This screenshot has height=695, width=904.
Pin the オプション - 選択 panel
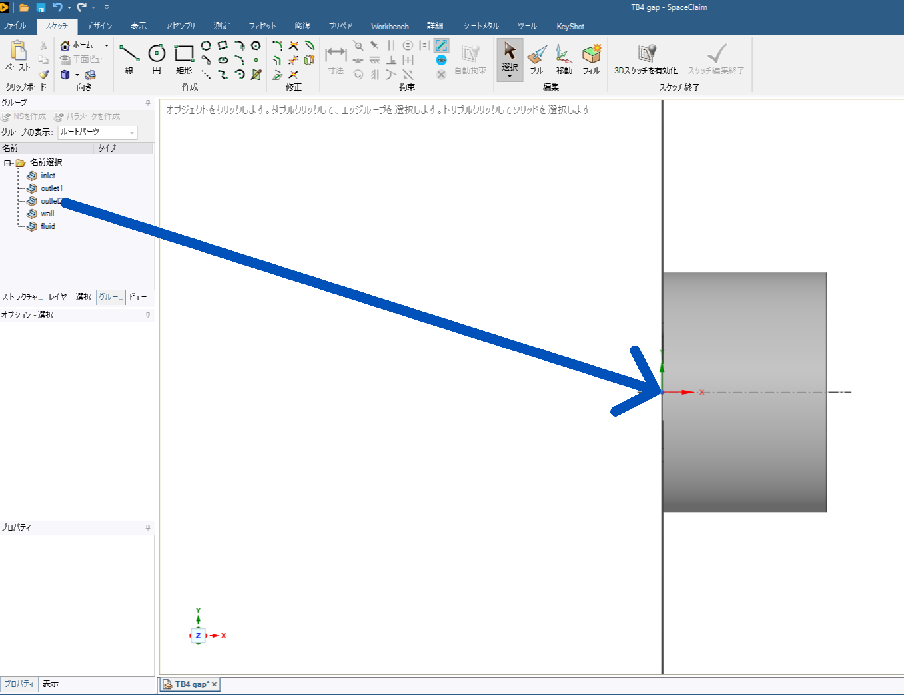148,315
